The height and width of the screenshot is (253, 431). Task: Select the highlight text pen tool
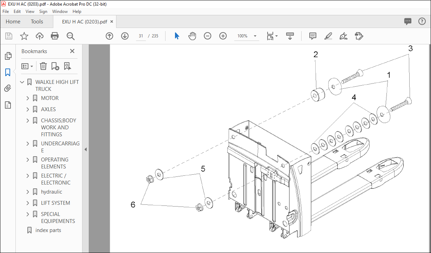pos(328,36)
